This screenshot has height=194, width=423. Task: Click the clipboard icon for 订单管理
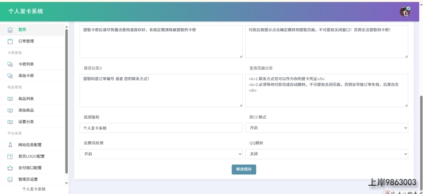(x=10, y=41)
